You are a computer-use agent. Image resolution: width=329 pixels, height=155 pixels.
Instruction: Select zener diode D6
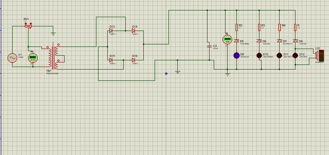(x=259, y=41)
